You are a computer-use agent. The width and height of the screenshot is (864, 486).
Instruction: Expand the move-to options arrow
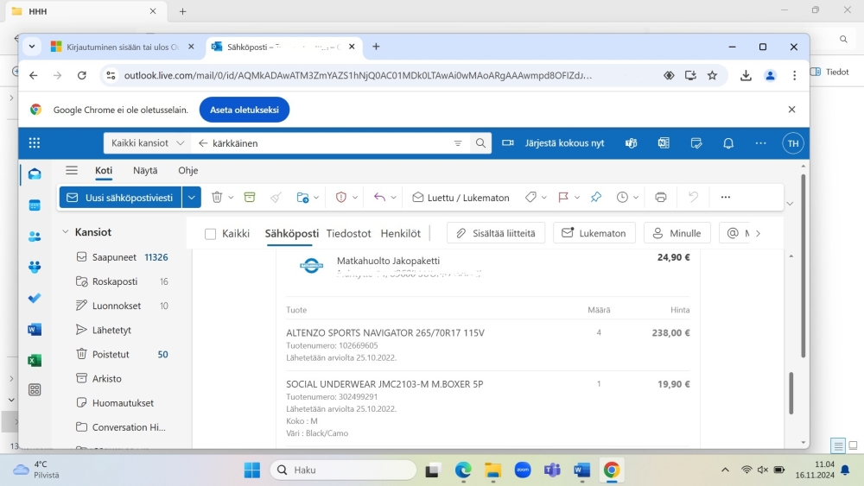(x=316, y=198)
